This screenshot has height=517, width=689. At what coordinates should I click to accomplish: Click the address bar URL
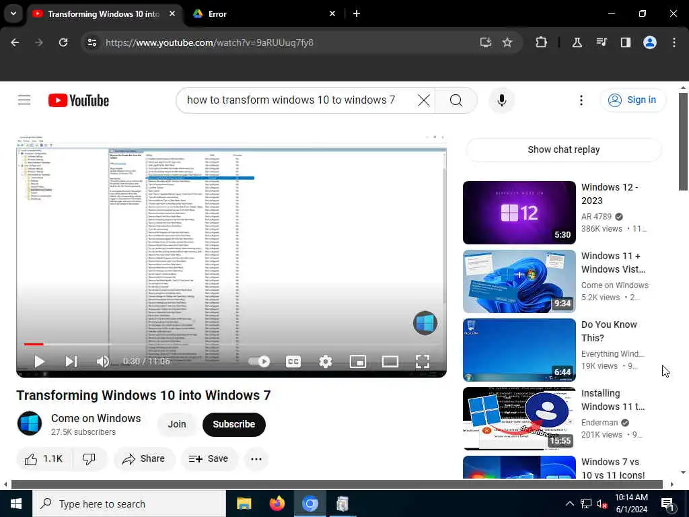[210, 42]
